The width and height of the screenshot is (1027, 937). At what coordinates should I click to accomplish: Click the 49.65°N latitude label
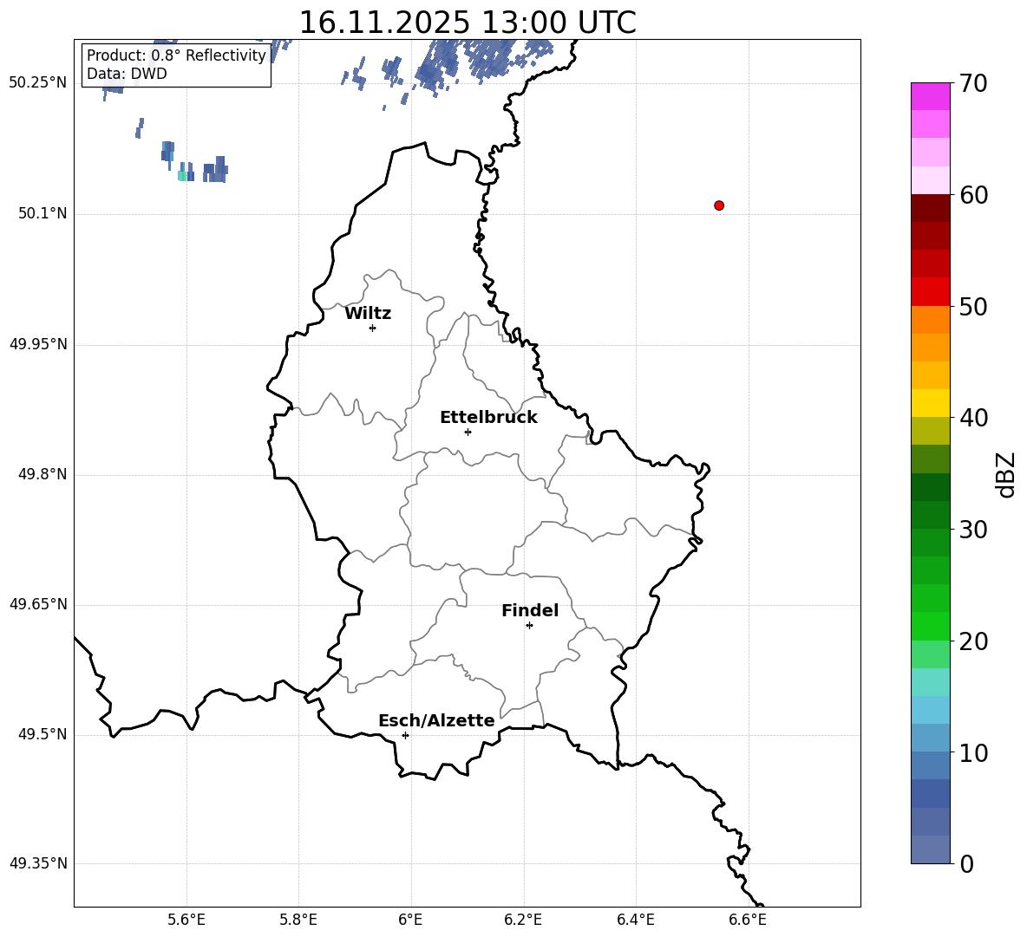point(38,604)
